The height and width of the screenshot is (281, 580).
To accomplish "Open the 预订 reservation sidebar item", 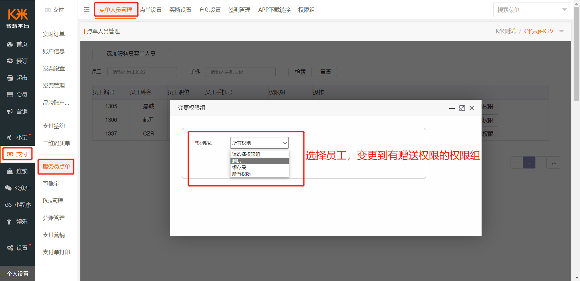I will pyautogui.click(x=17, y=61).
